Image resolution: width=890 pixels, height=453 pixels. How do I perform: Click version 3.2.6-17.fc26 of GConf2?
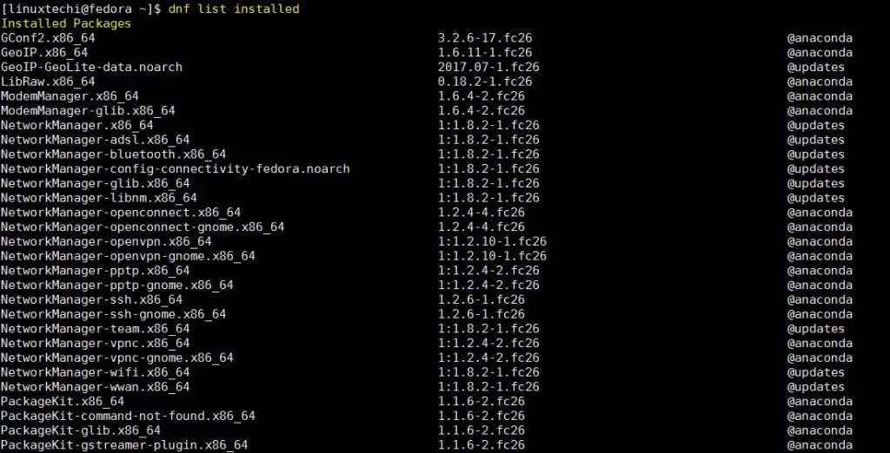(485, 38)
